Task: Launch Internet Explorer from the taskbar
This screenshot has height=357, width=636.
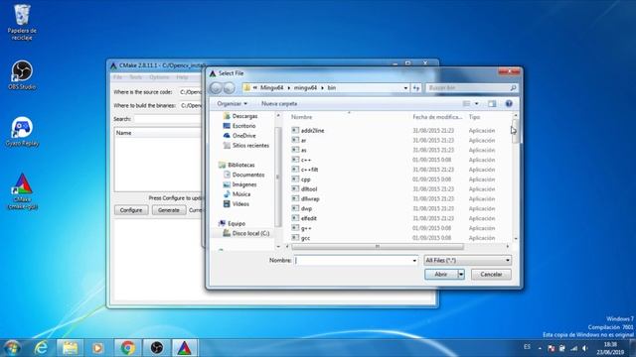Action: click(41, 348)
